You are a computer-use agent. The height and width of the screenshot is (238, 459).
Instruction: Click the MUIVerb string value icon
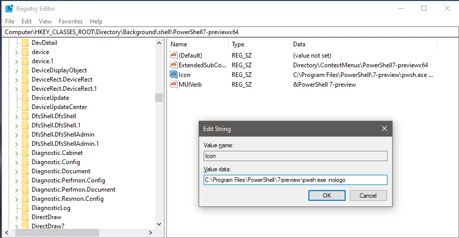pyautogui.click(x=173, y=85)
